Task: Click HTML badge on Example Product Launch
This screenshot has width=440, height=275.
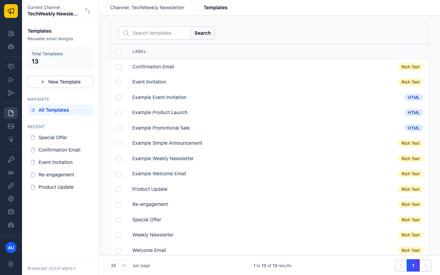Action: (414, 113)
